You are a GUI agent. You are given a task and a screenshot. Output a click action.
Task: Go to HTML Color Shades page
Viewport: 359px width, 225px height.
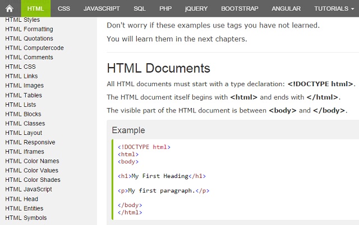click(x=33, y=180)
